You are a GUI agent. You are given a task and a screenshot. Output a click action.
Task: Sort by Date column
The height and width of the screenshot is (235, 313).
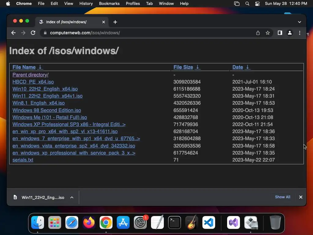[x=238, y=67]
